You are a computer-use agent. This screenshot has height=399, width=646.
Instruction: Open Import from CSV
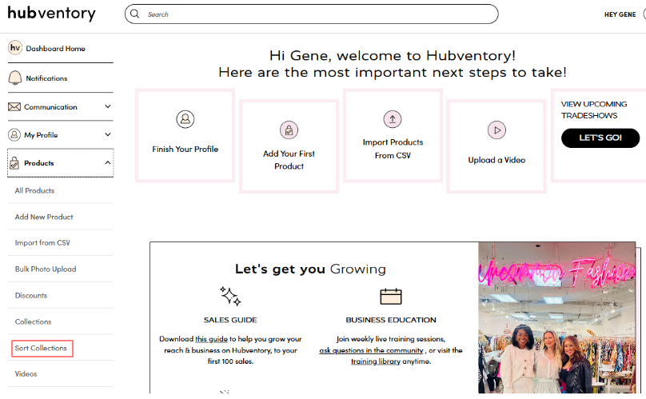42,243
